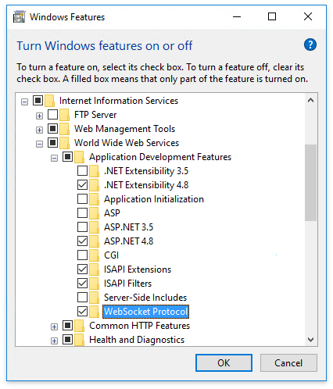Click the Common HTTP Features folder icon

[x=79, y=326]
